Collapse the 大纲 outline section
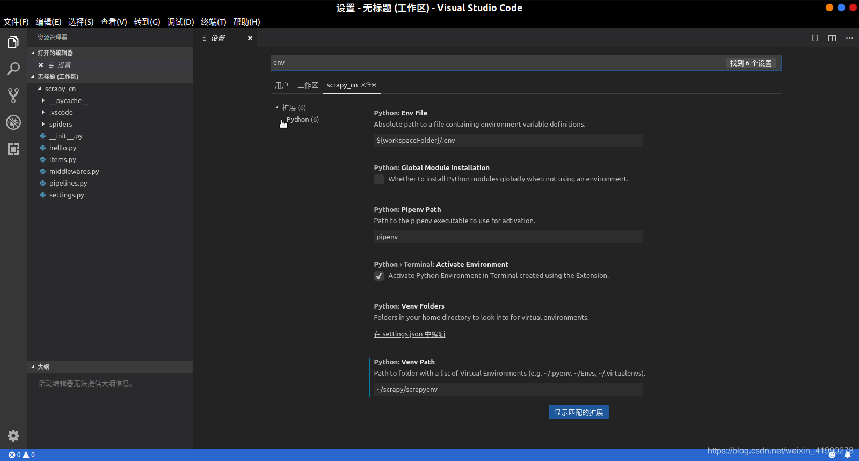 click(110, 367)
